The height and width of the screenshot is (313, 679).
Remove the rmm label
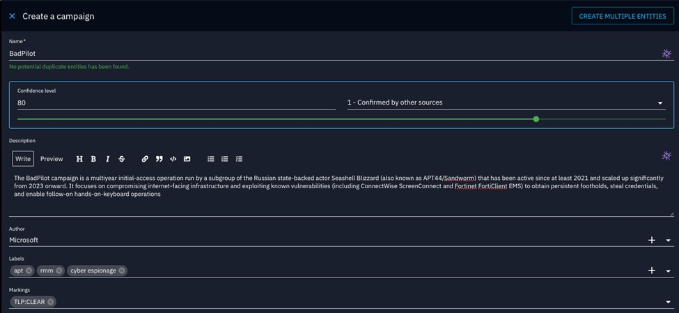point(59,270)
